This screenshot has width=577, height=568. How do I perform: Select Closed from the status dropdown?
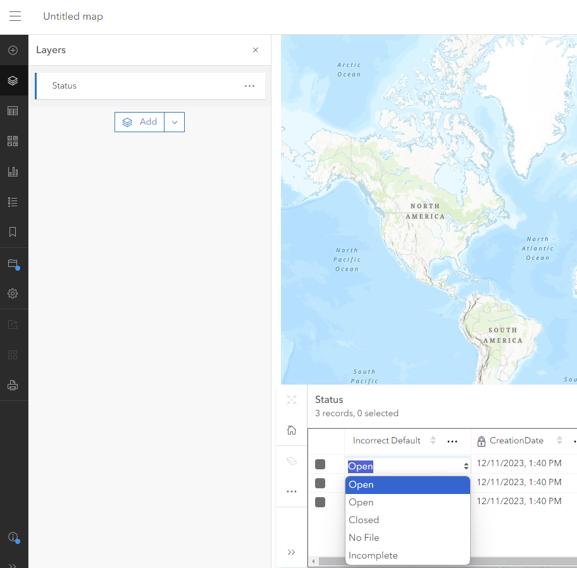click(364, 519)
